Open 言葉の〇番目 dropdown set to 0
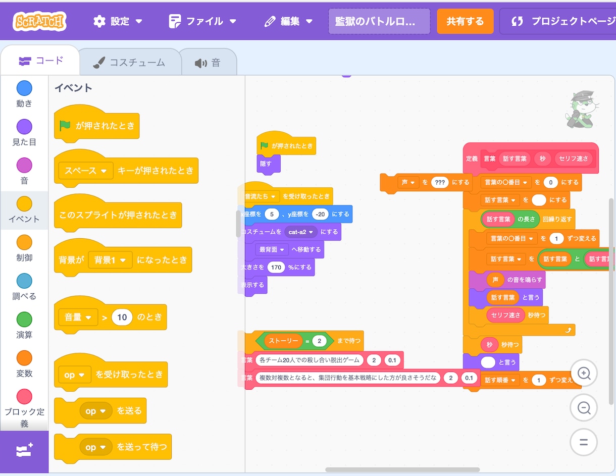 point(505,182)
